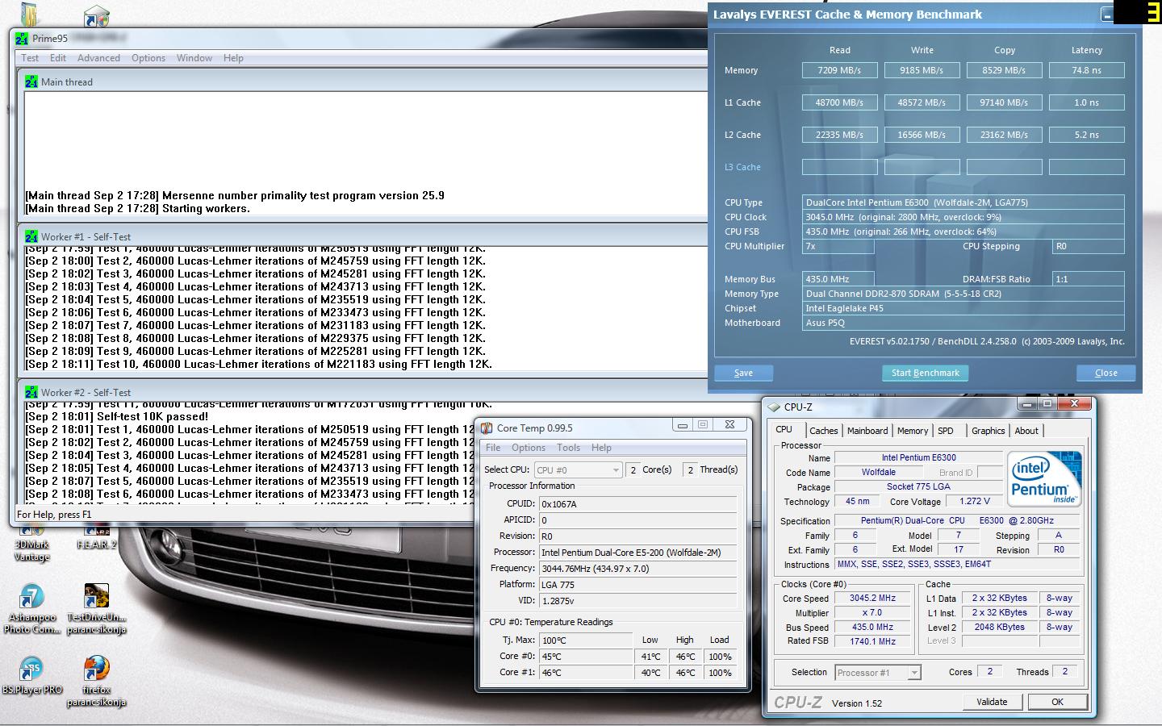
Task: Click the Memory Latency 74.8 ns value
Action: (1086, 70)
